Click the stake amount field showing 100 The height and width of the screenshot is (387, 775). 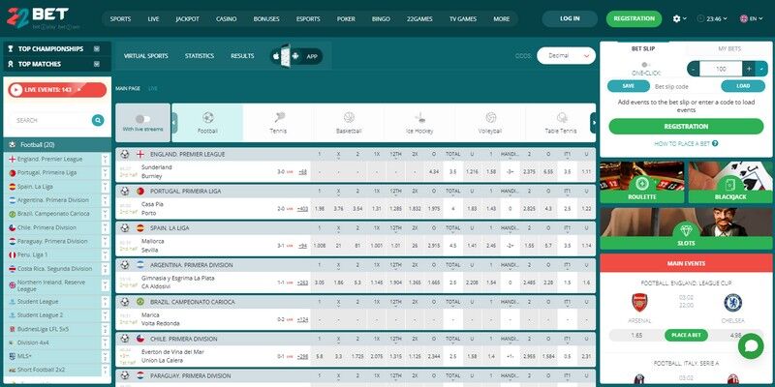coord(721,69)
